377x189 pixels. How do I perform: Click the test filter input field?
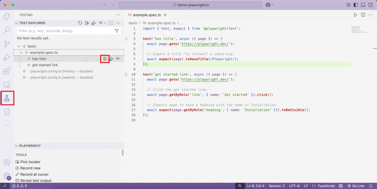(x=69, y=31)
